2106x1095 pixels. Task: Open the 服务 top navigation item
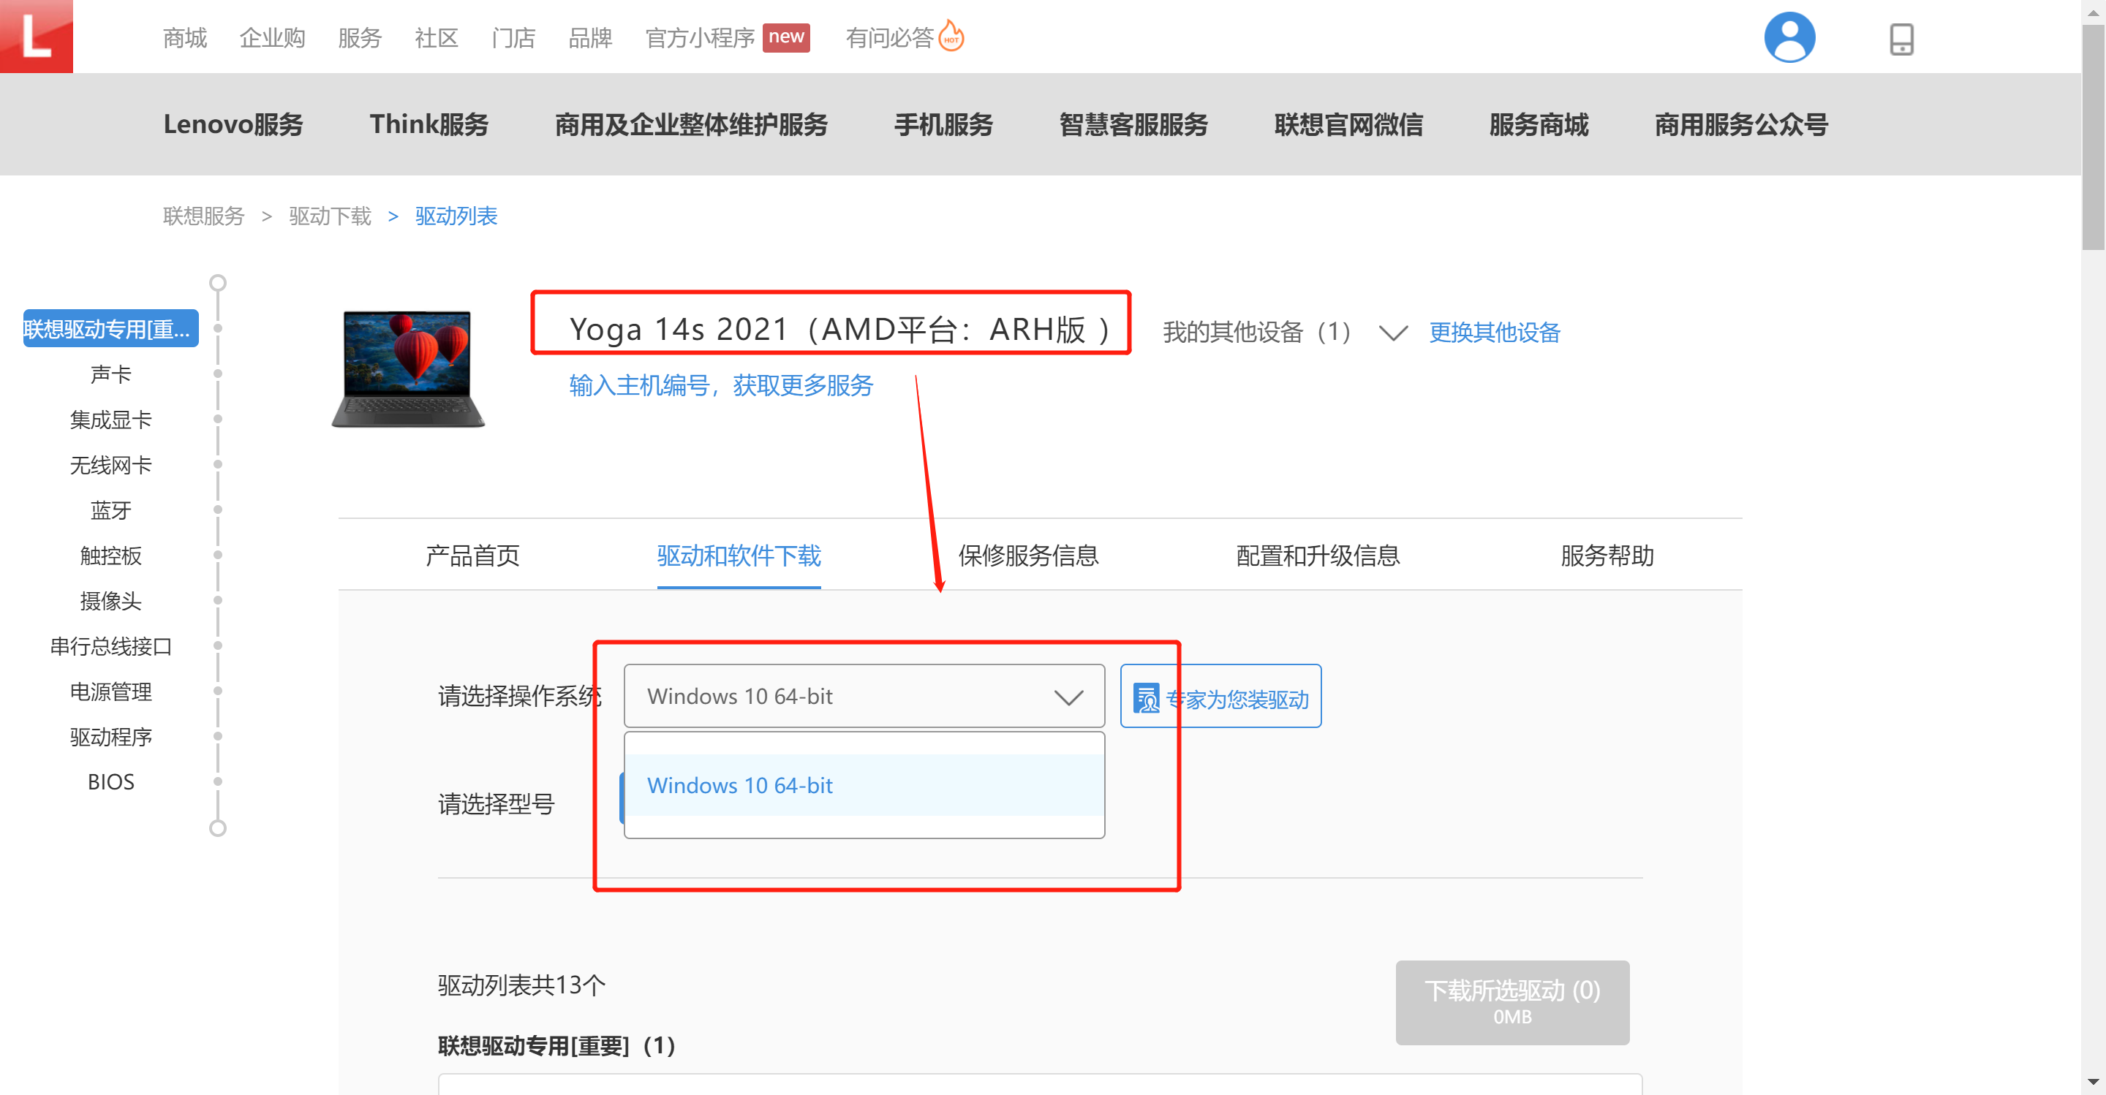pos(360,37)
